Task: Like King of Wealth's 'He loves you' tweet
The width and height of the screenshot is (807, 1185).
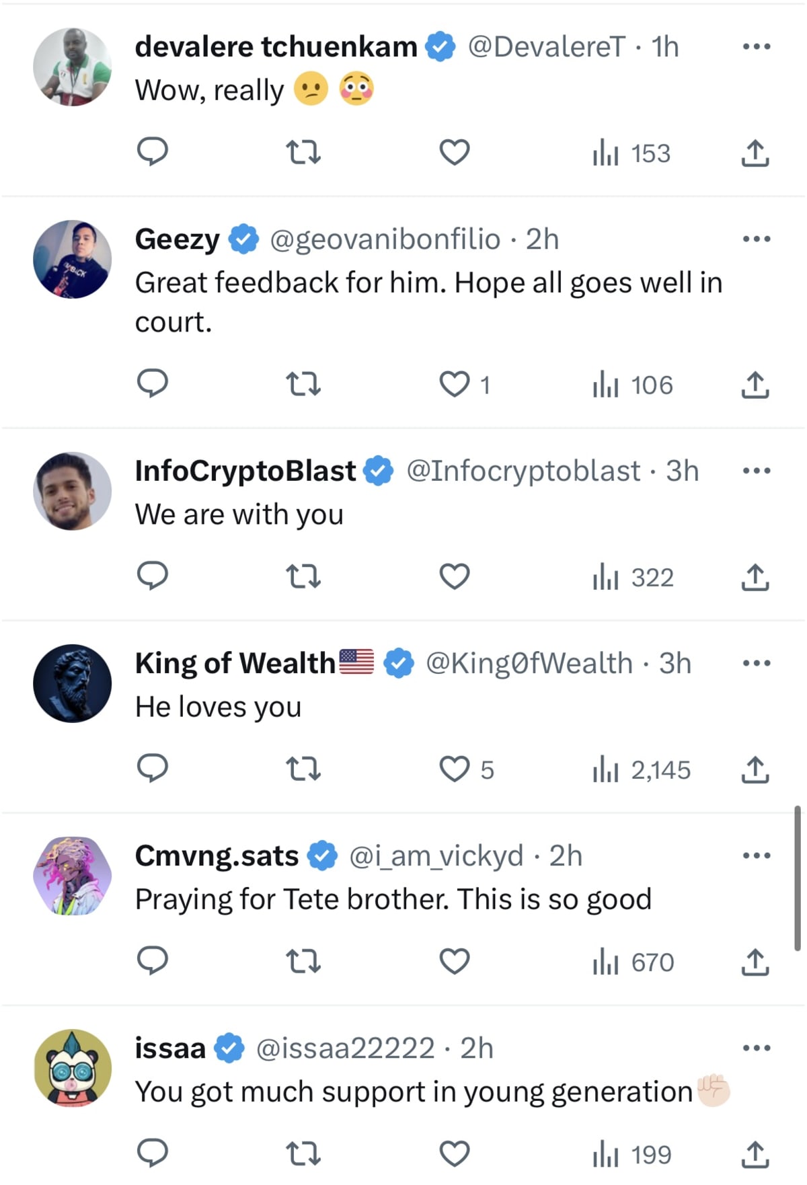Action: click(455, 769)
